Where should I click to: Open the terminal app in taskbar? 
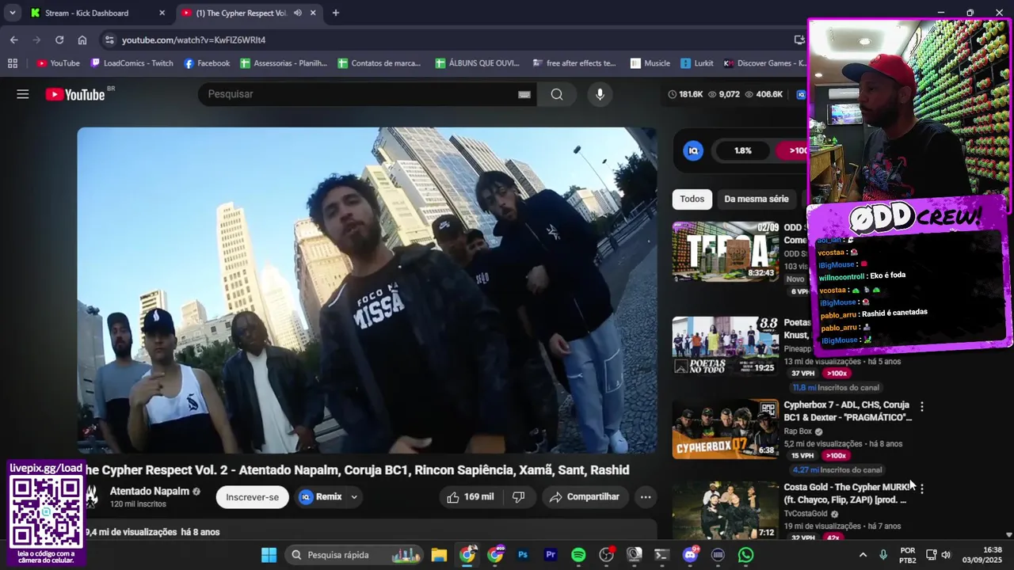click(x=661, y=555)
